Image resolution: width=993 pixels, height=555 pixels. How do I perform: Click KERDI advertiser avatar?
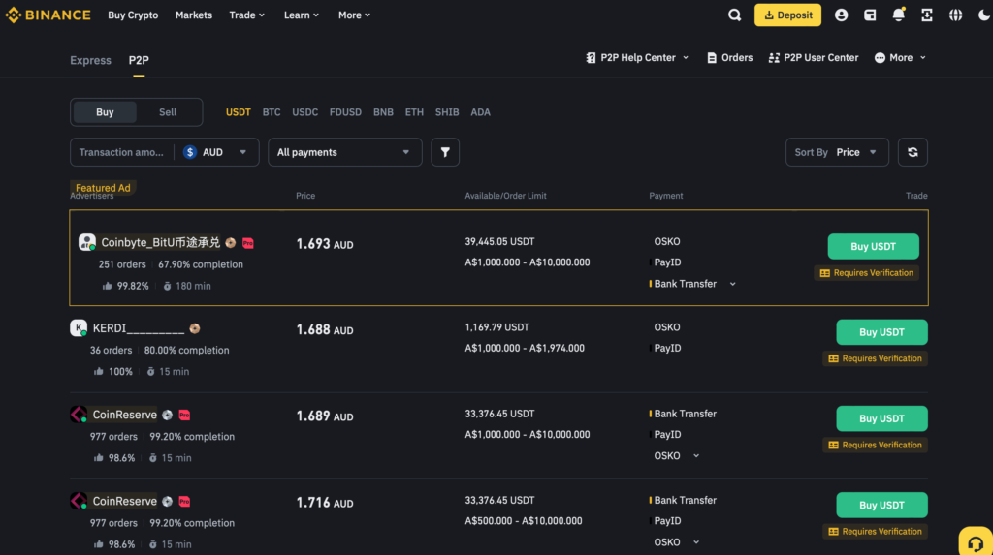[x=79, y=327]
